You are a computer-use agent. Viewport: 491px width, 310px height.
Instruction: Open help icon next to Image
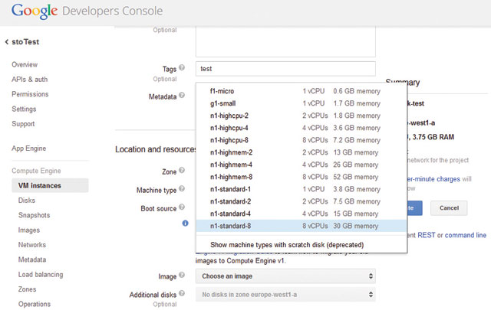point(182,275)
